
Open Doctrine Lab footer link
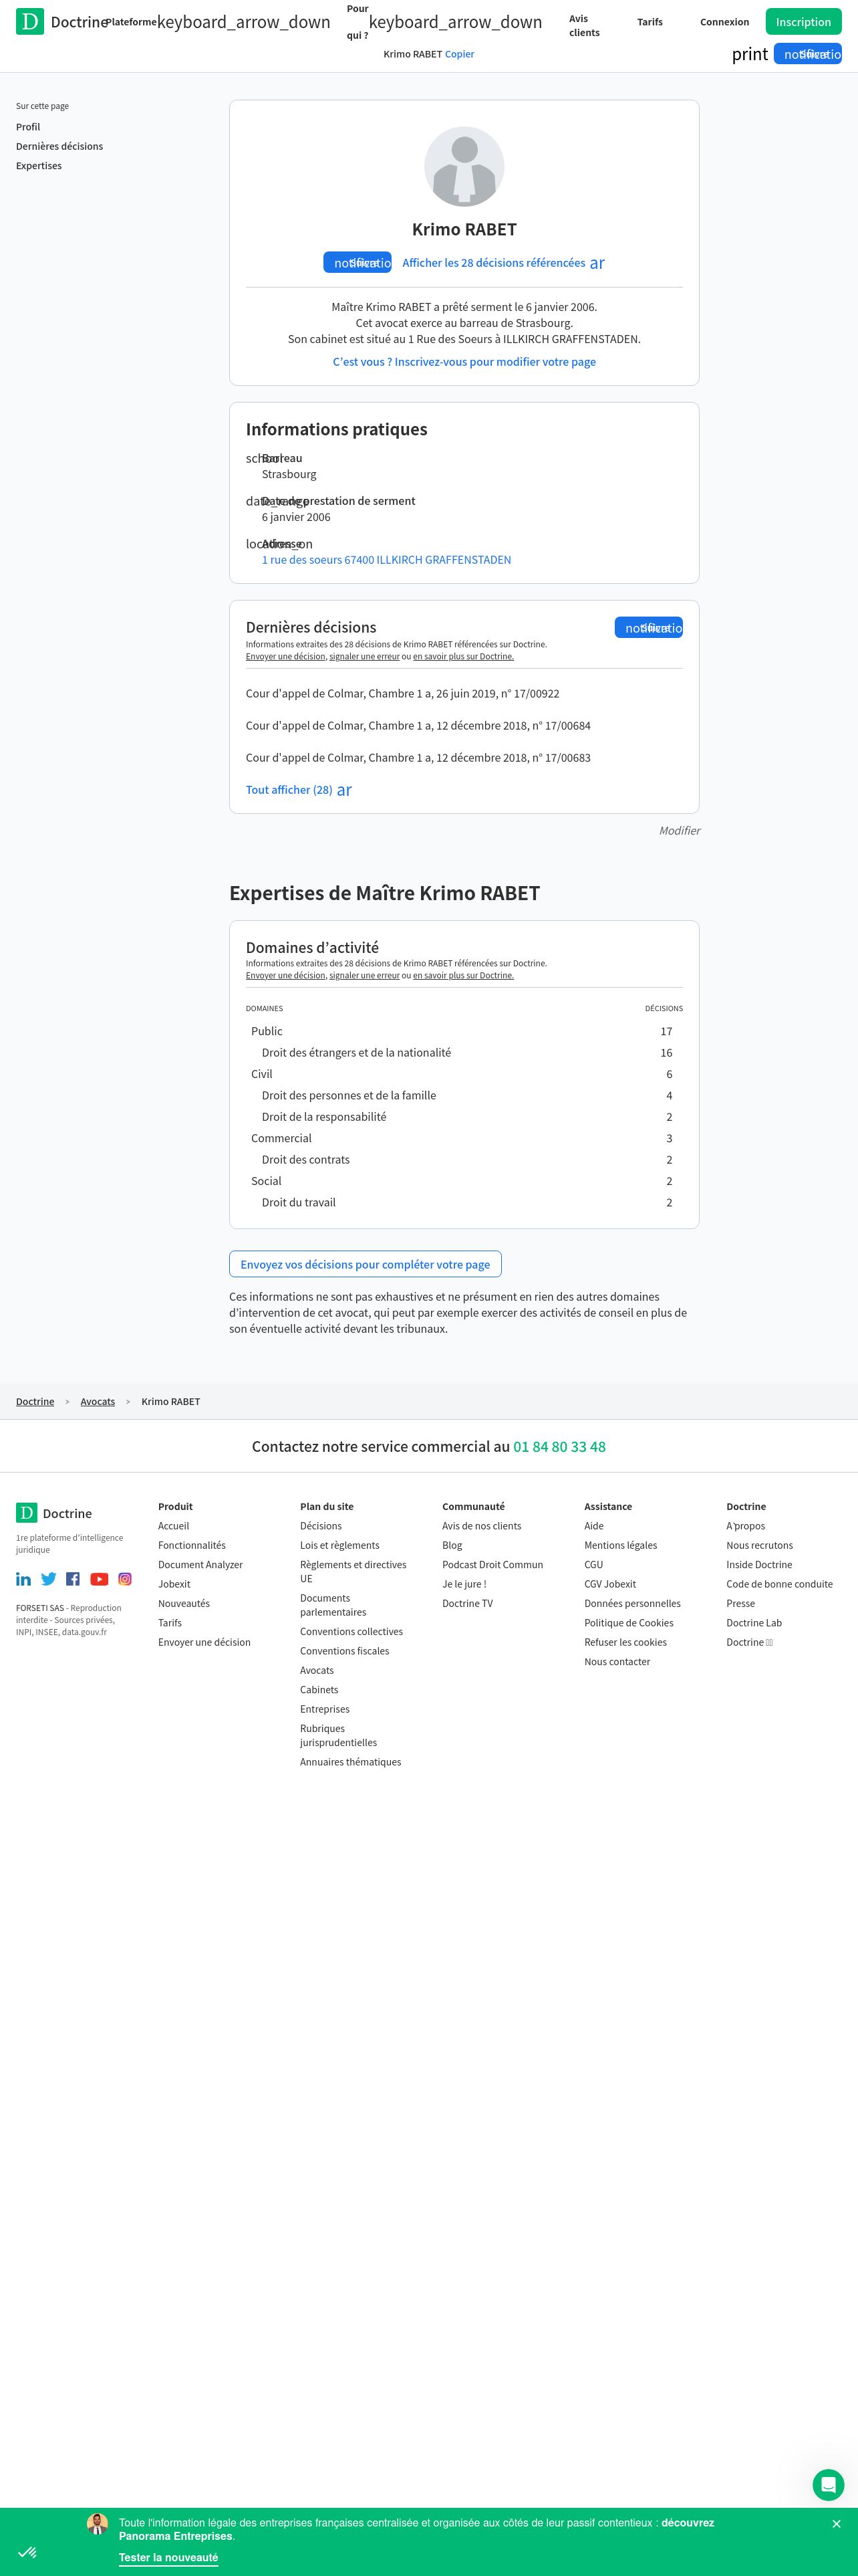(x=754, y=1623)
